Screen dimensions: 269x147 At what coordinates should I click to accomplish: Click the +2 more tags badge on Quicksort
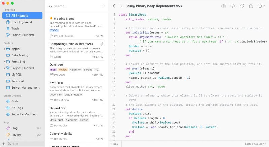coord(97,70)
